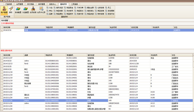Open 短信模板 SMS template settings
194x112 pixels.
(110, 11)
